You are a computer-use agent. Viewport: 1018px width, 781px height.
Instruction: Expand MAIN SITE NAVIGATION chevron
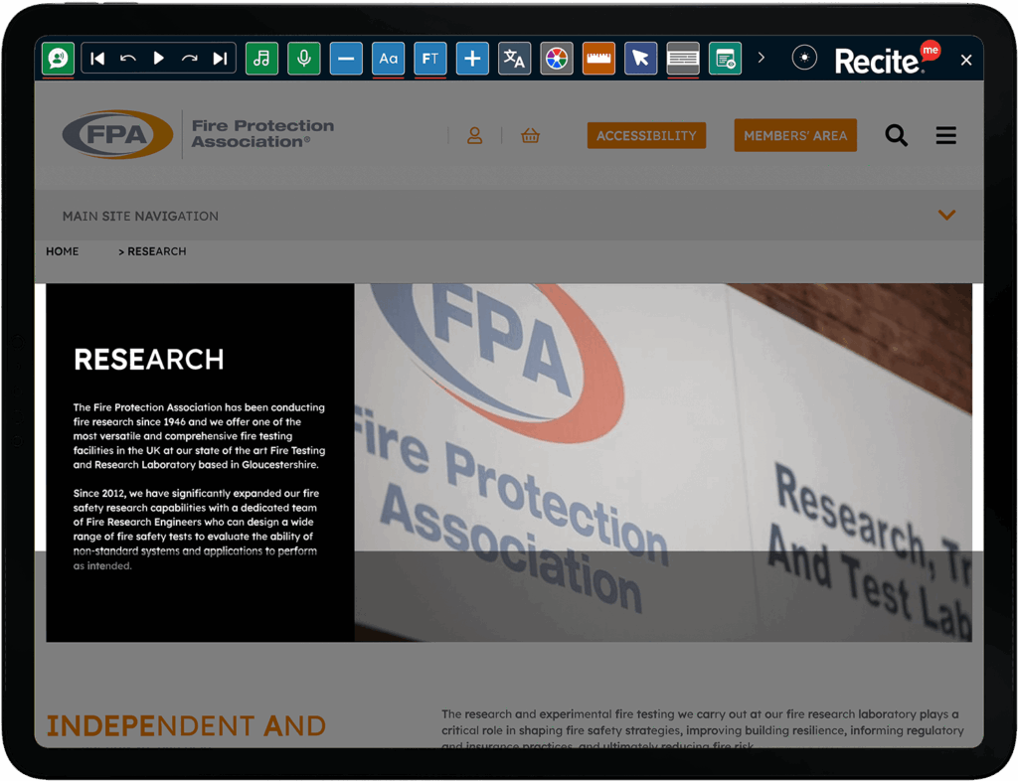pyautogui.click(x=946, y=215)
